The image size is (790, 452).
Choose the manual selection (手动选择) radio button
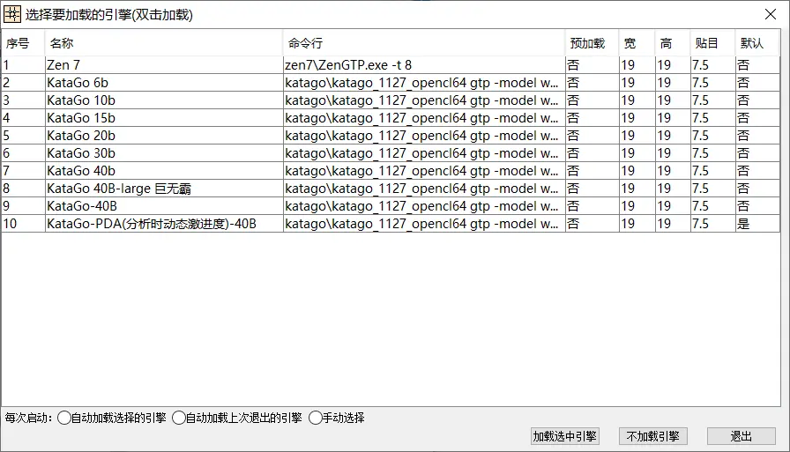click(x=316, y=418)
